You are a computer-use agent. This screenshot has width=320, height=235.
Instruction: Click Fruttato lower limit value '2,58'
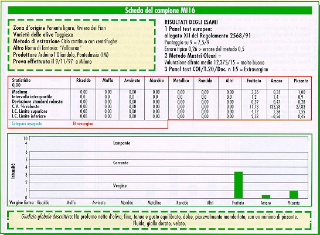(255, 116)
